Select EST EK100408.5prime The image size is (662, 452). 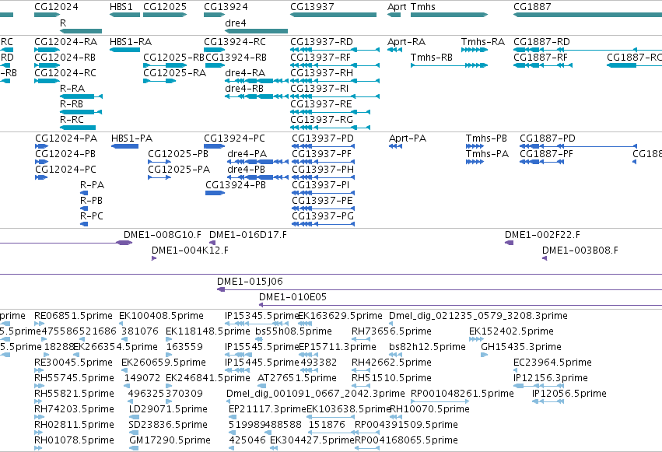(161, 316)
